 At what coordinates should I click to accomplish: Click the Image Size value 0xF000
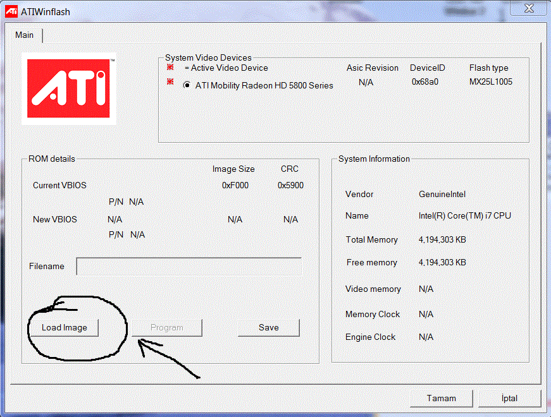pos(235,185)
